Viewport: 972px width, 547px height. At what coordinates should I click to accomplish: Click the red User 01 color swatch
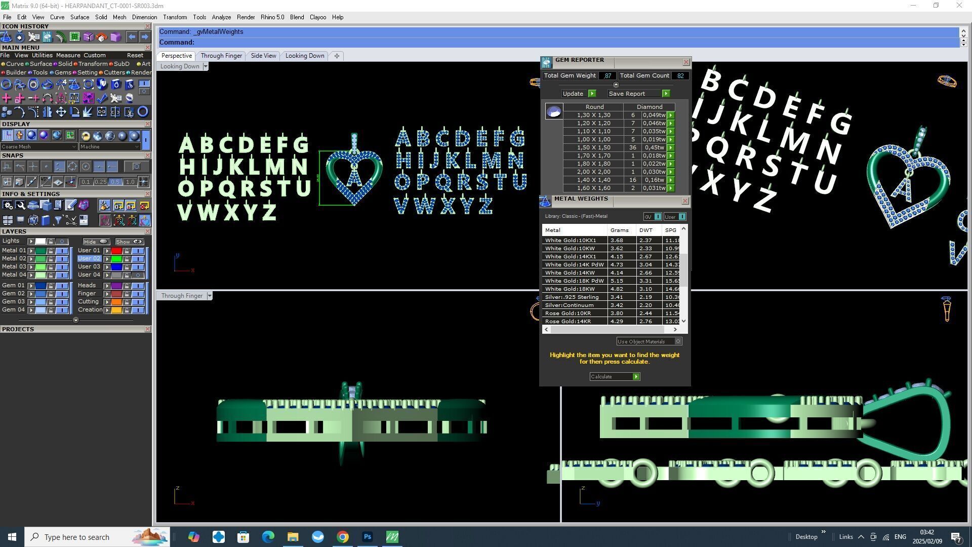116,251
